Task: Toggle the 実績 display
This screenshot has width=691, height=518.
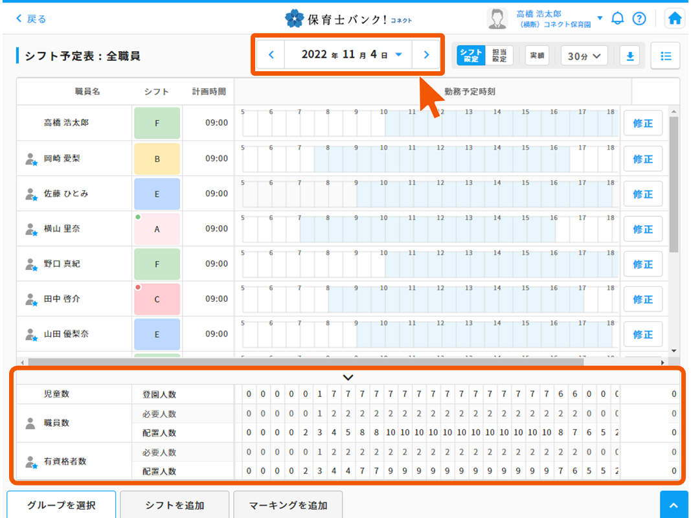Action: click(x=537, y=56)
